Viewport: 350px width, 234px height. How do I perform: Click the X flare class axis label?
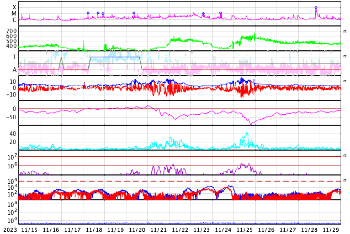tap(14, 8)
